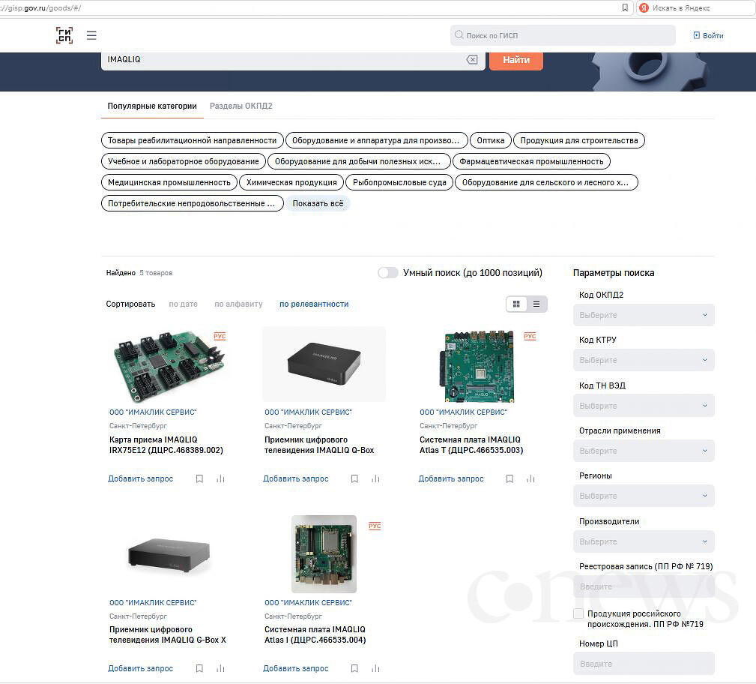Click the ГИСП logo icon
Viewport: 756px width, 684px height.
(x=64, y=35)
